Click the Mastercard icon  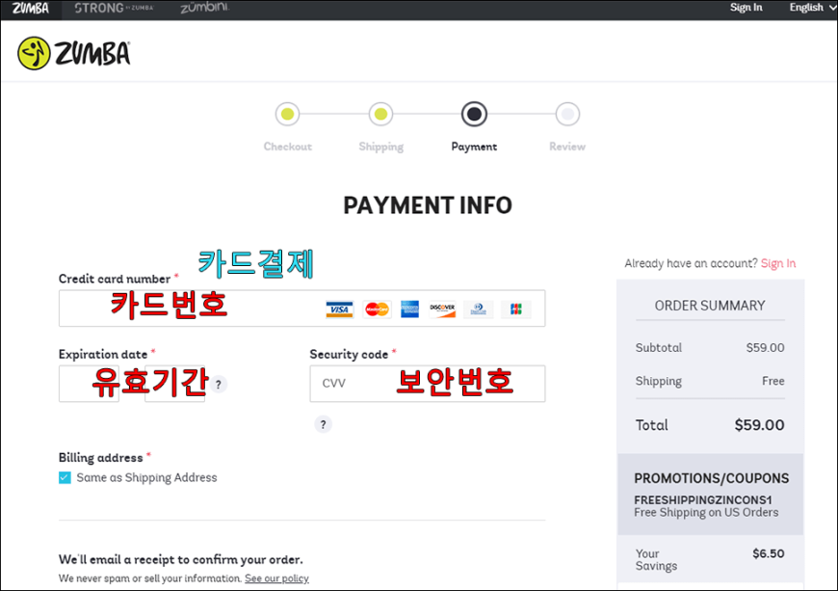pos(377,309)
